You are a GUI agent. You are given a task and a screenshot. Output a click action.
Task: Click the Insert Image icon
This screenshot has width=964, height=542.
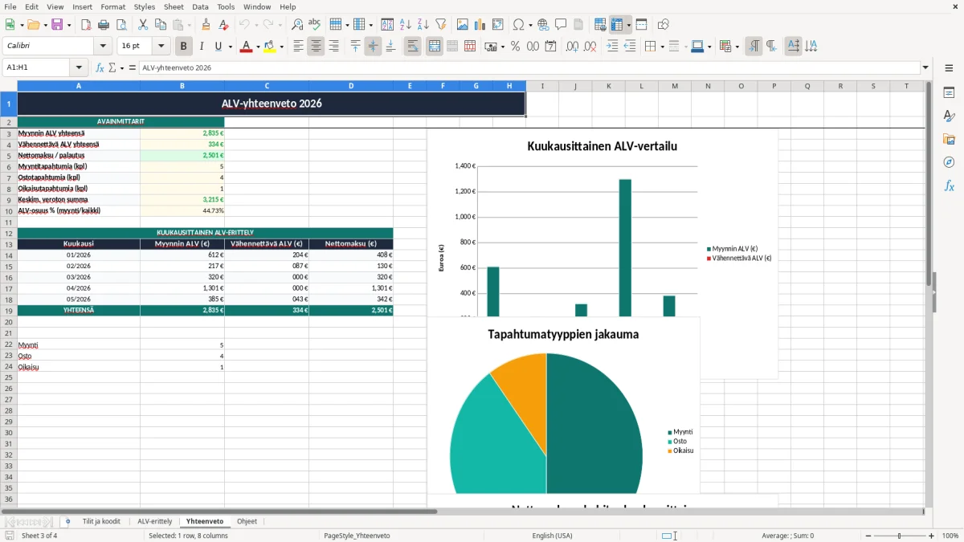coord(462,25)
